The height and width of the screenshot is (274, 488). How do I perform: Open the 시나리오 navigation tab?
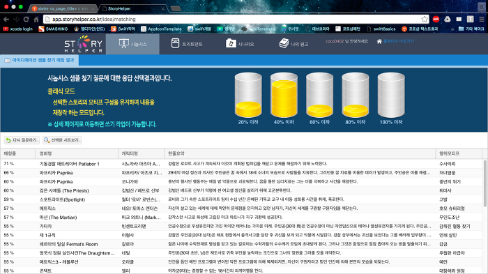click(240, 44)
